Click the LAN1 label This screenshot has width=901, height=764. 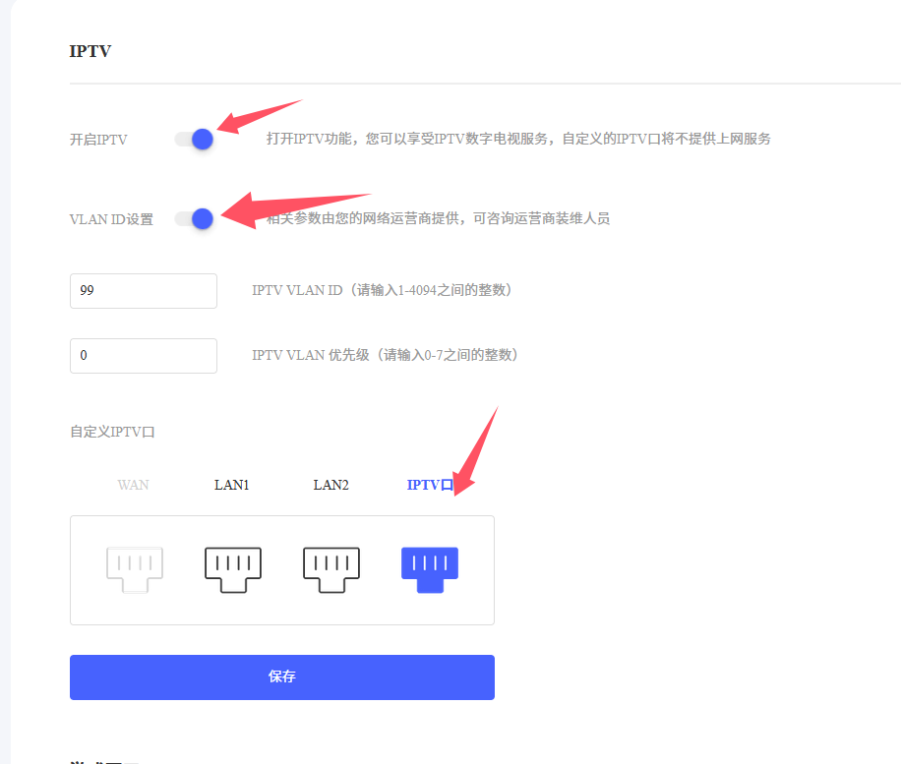pos(231,486)
